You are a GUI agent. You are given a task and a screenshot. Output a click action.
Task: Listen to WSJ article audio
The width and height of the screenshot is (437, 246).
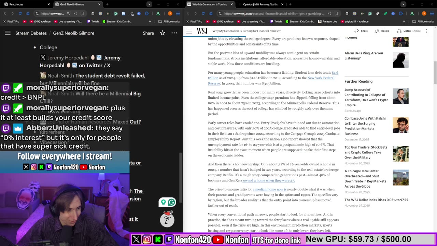tap(409, 31)
